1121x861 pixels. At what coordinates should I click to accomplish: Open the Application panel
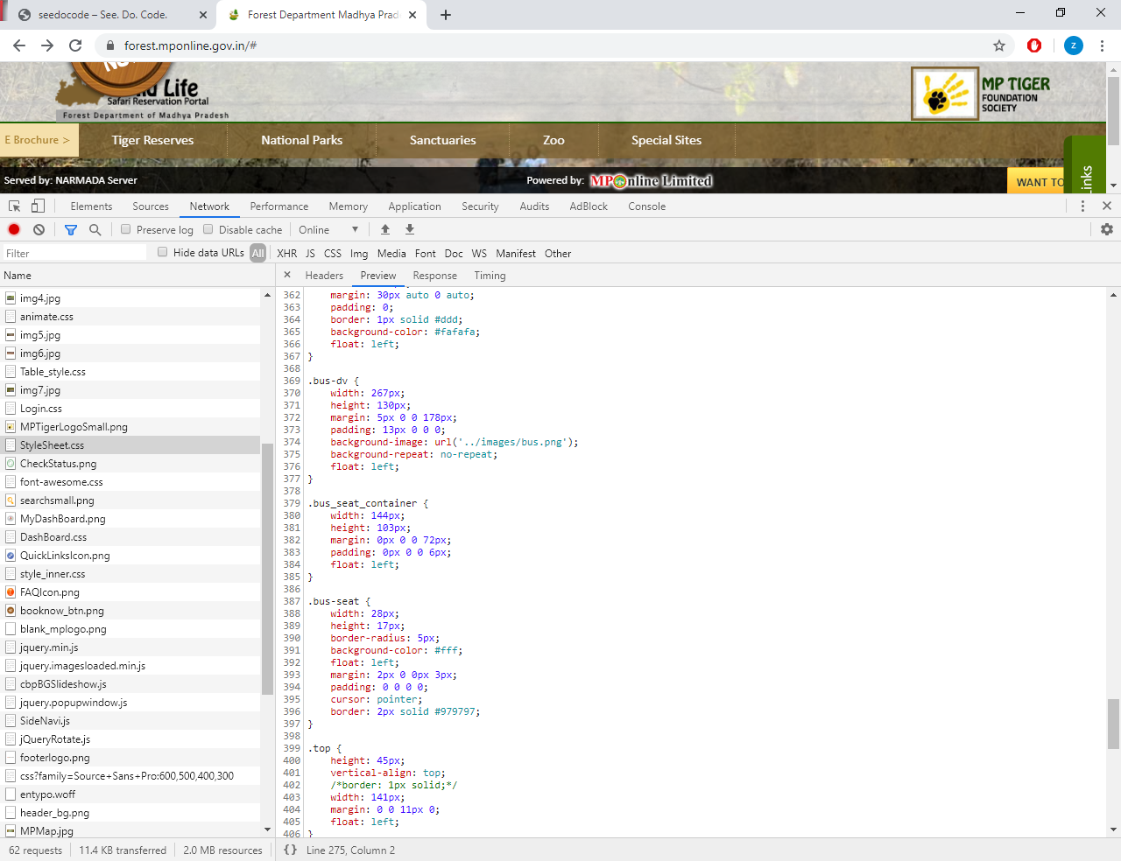click(x=415, y=206)
